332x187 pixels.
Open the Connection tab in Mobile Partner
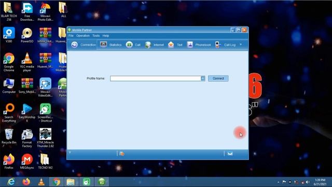(84, 45)
